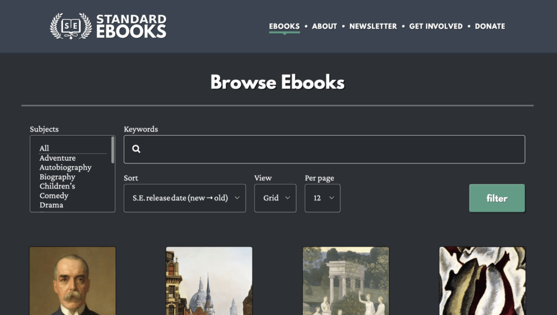Screen dimensions: 557x315
Task: Click the chevron on the Per page dropdown
Action: [x=333, y=198]
